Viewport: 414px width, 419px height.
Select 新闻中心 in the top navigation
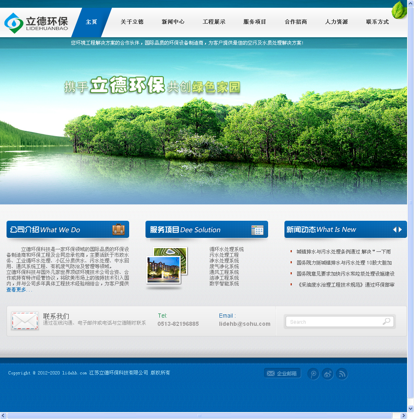173,22
